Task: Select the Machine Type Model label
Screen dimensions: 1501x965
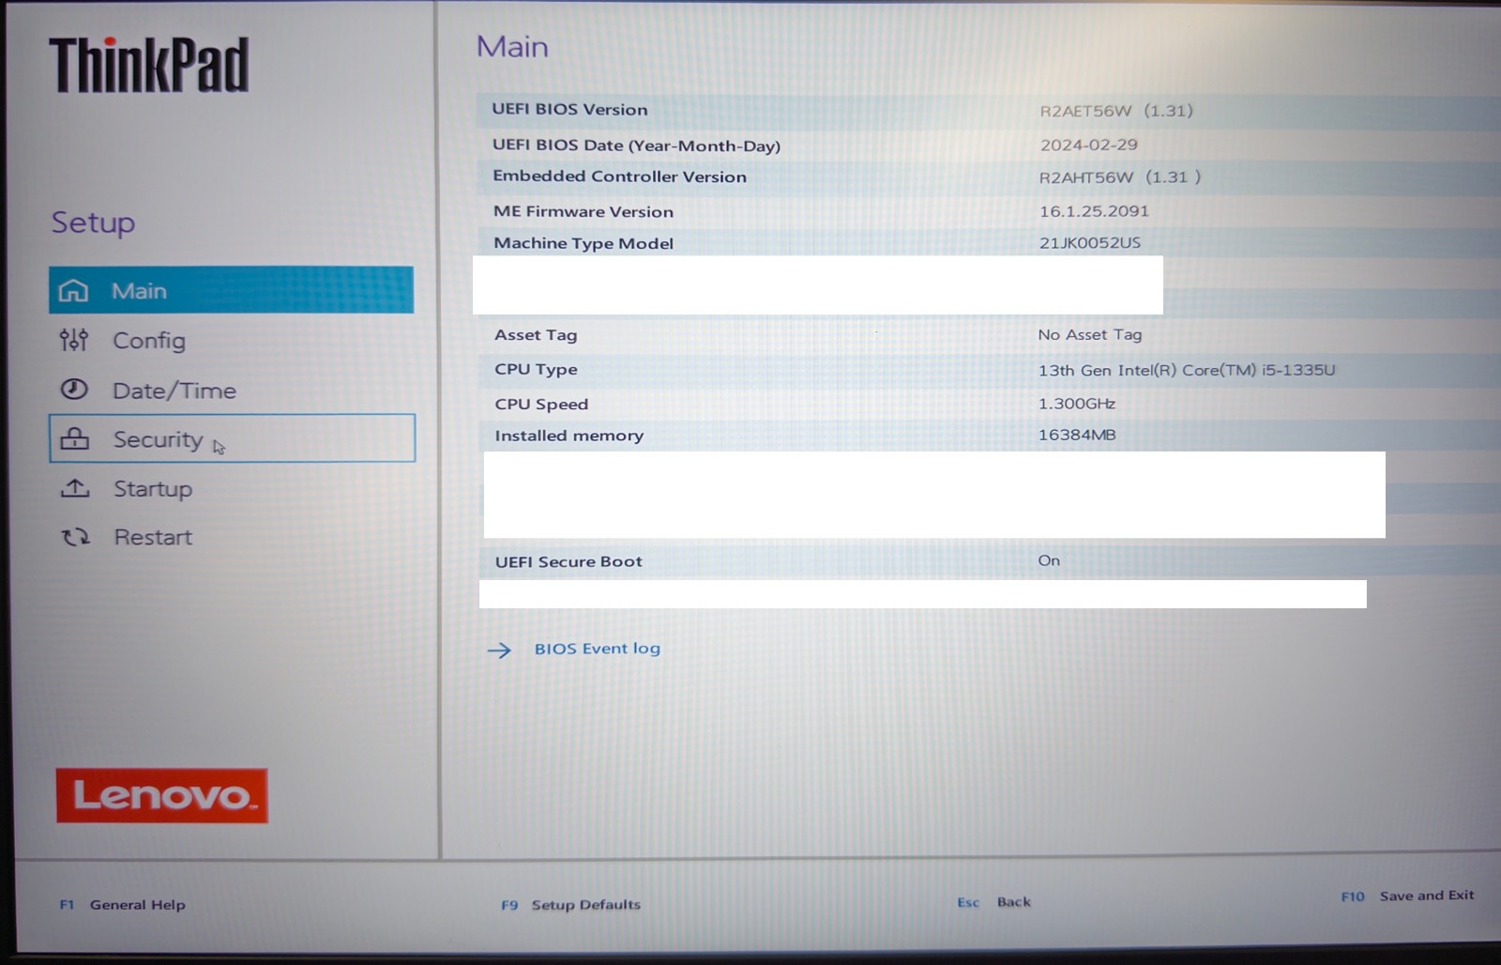Action: 584,243
